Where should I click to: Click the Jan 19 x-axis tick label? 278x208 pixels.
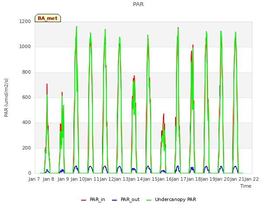tap(208, 179)
